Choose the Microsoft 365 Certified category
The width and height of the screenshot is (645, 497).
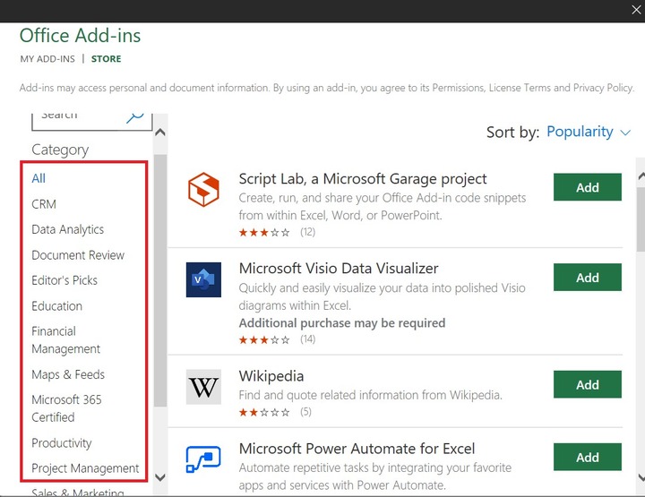[x=67, y=408]
